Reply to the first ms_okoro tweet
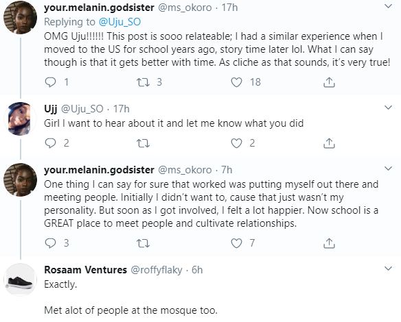 pyautogui.click(x=50, y=82)
